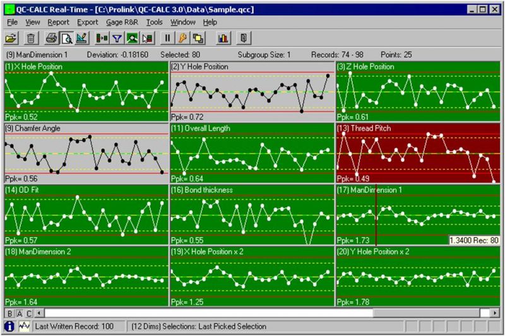Click the wrench settings icon
Viewport: 505px width, 336px height.
[182, 38]
